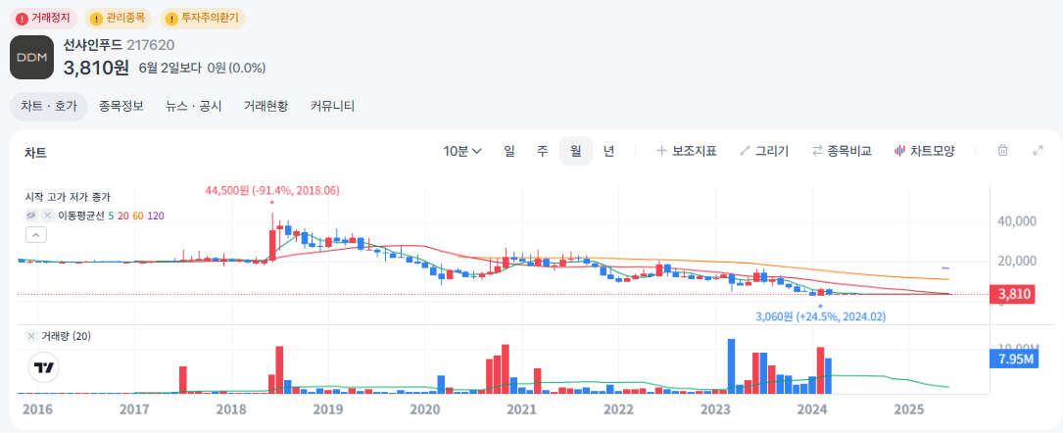Click the 20,000 price axis label
Viewport: 1063px width, 433px height.
(1018, 261)
